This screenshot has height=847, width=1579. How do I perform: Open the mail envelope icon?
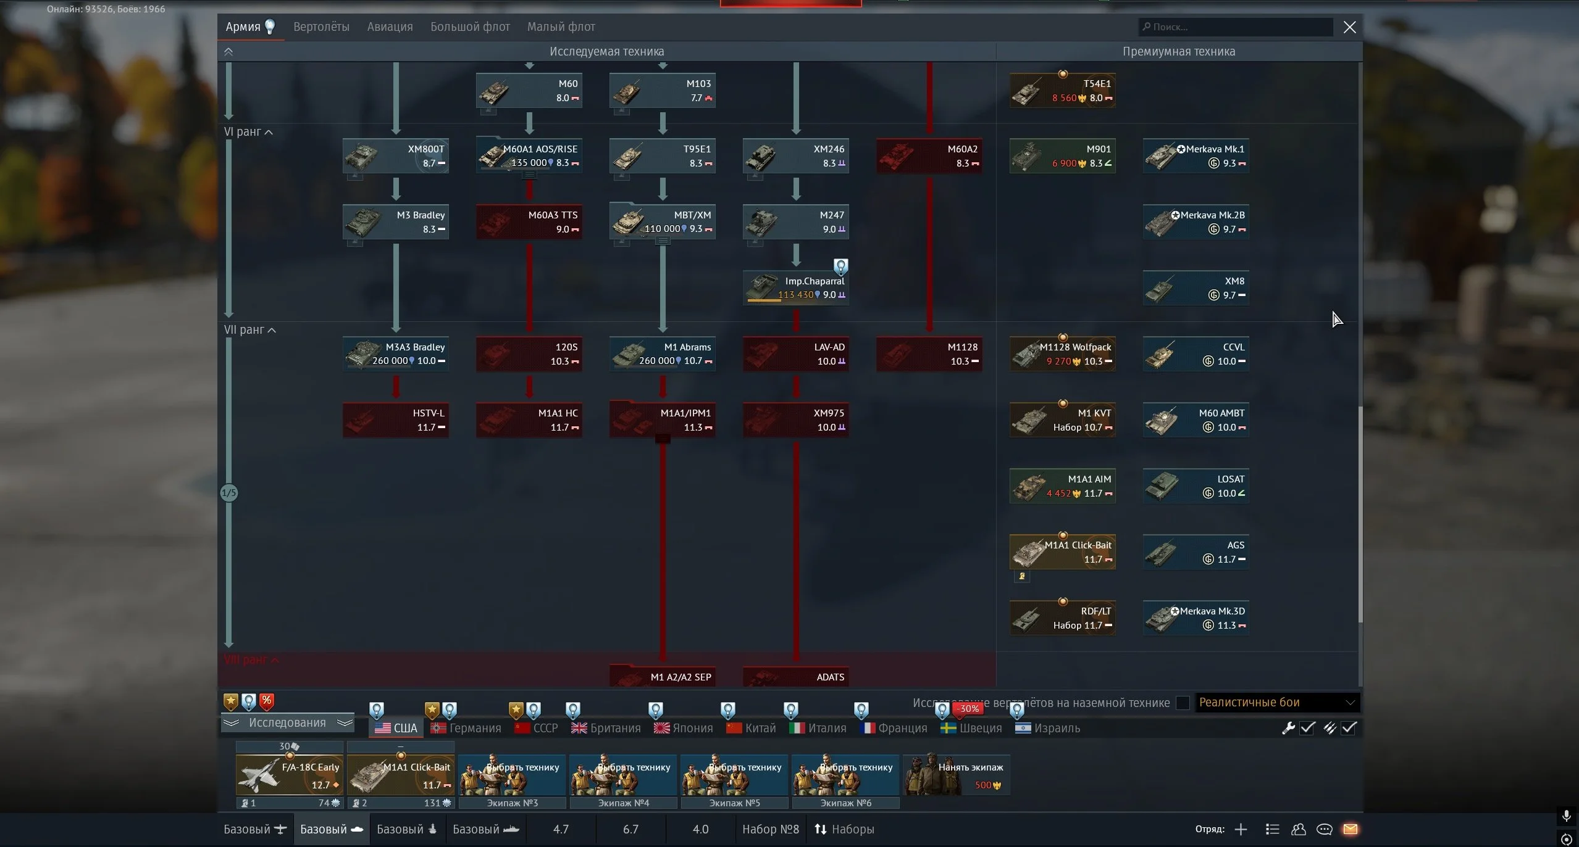coord(1350,829)
